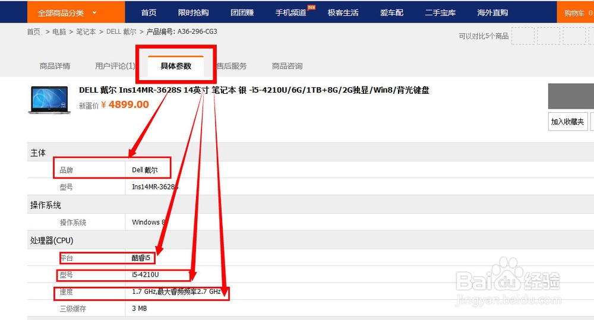Click the 三级缓存 row label
The height and width of the screenshot is (320, 594).
(x=72, y=309)
